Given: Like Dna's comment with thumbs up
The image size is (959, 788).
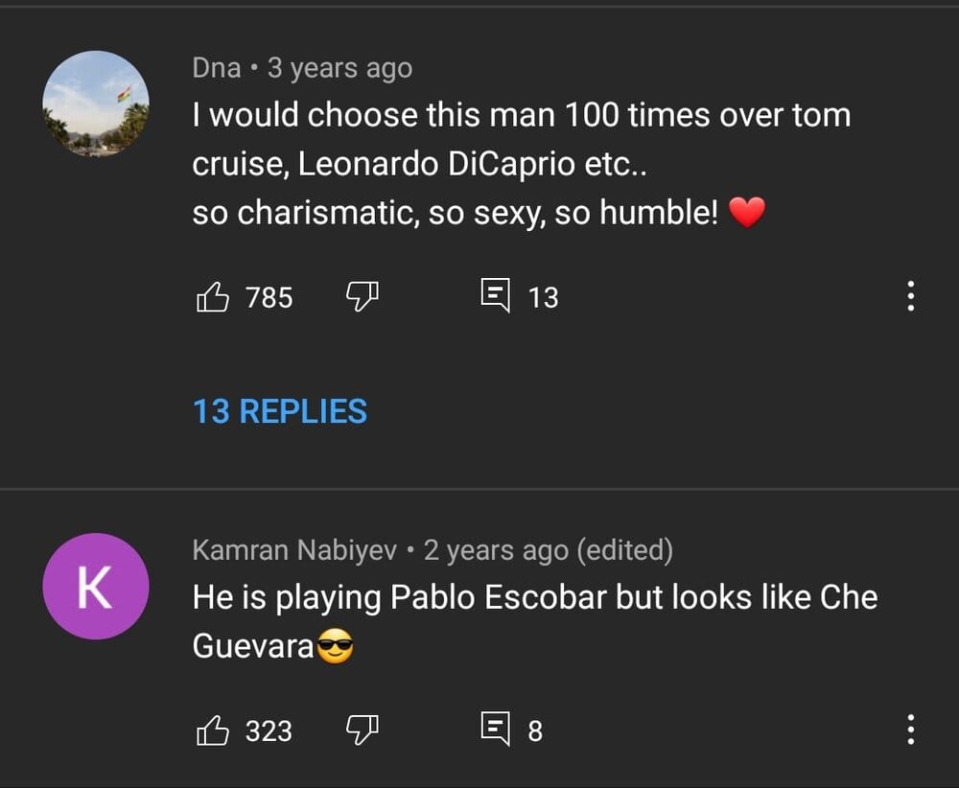Looking at the screenshot, I should click(x=212, y=297).
